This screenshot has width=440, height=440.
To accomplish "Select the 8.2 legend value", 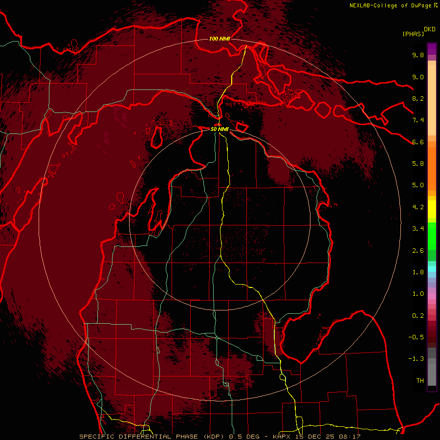I will 418,98.
